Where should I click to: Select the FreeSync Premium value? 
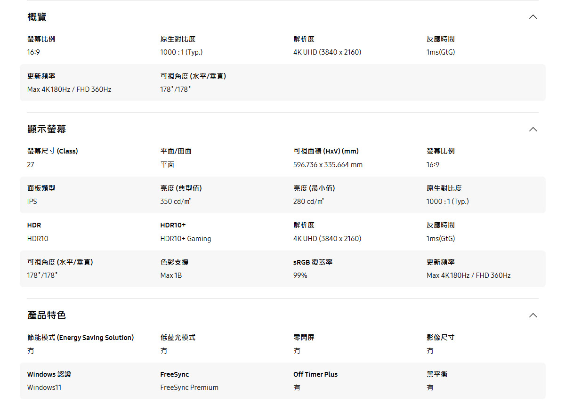tap(189, 388)
